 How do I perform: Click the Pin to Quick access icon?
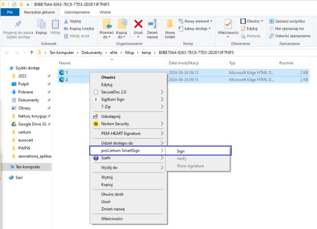[18, 24]
